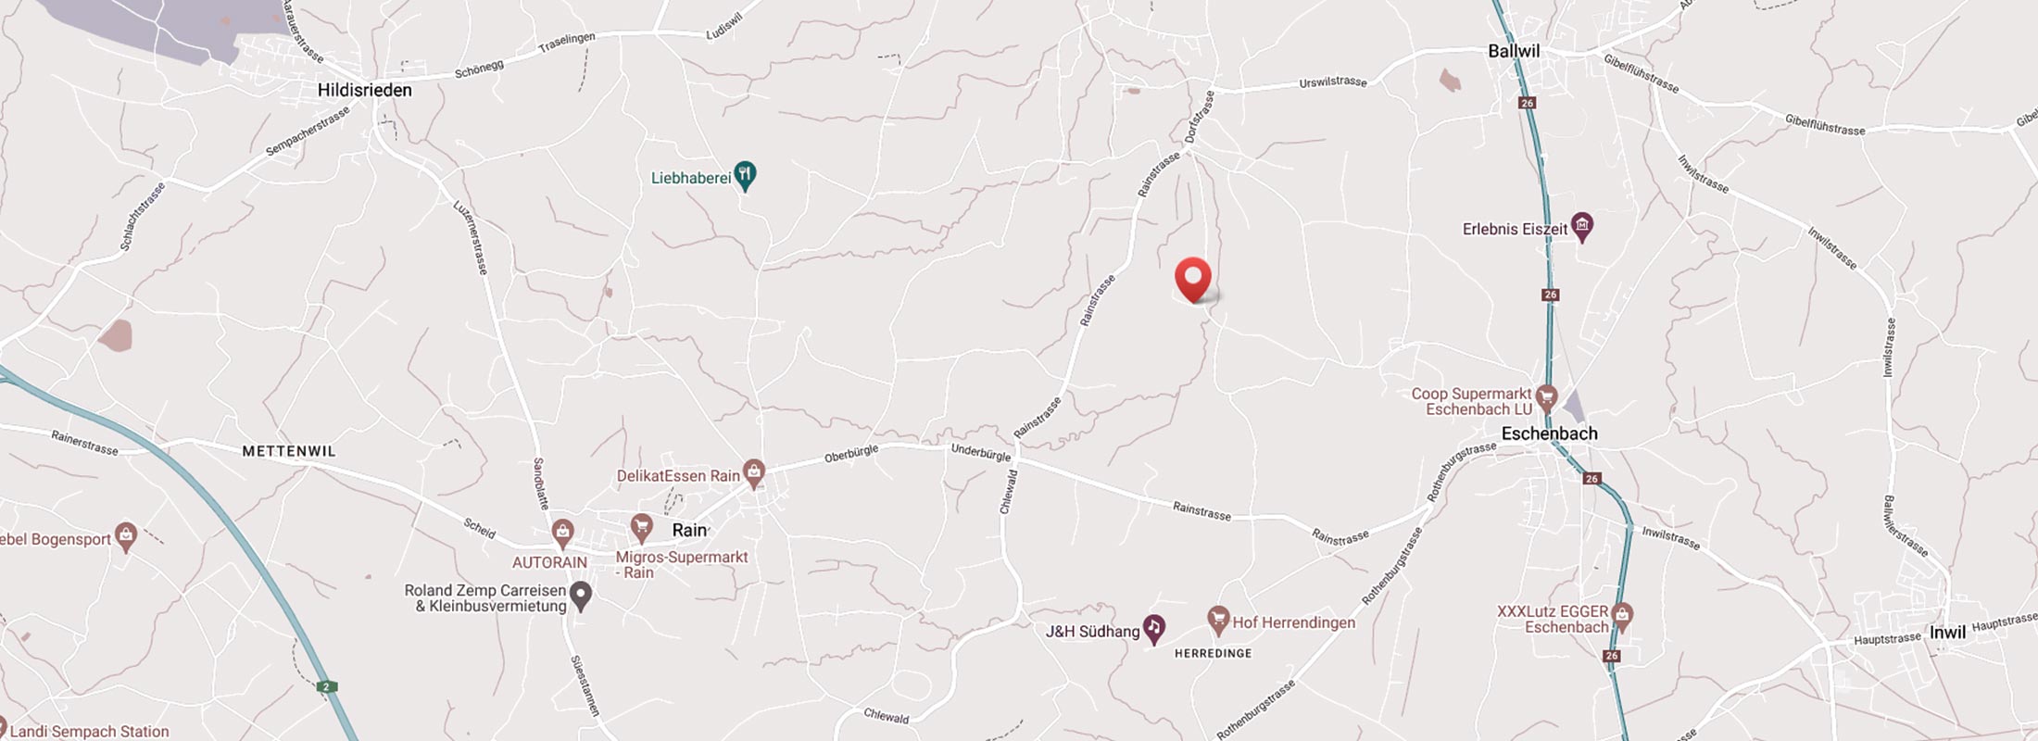
Task: Select the Eschenbach town label
Action: point(1549,433)
